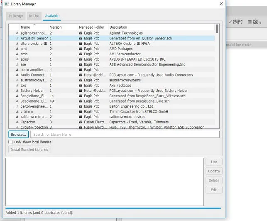Switch to the In Design tab
The width and height of the screenshot is (267, 221).
click(16, 16)
